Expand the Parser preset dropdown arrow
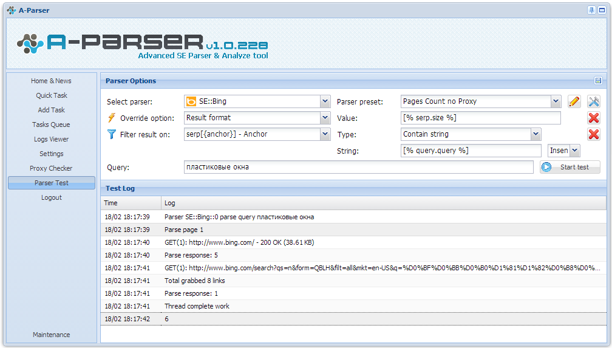Screen dimensions: 612x348 click(x=556, y=101)
